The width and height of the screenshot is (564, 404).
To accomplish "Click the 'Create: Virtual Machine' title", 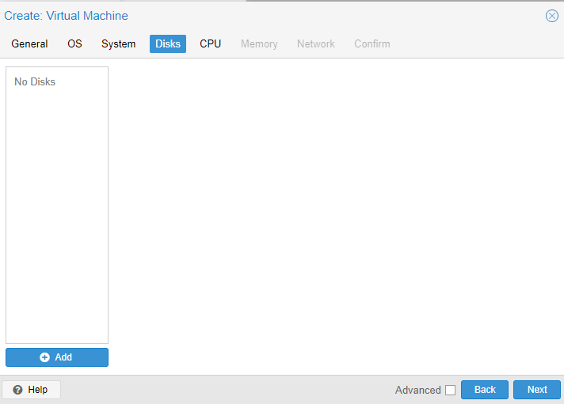I will click(x=67, y=16).
